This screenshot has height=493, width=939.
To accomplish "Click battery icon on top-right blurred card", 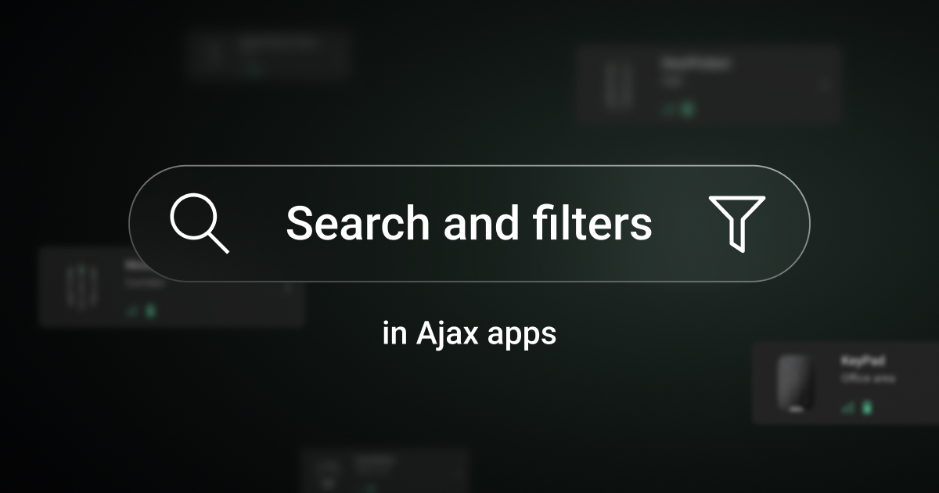I will pyautogui.click(x=688, y=109).
